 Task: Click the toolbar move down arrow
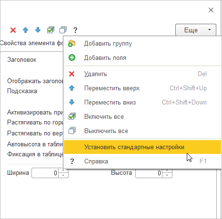tap(38, 30)
